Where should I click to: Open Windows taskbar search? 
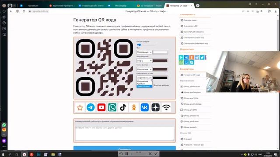(10, 154)
